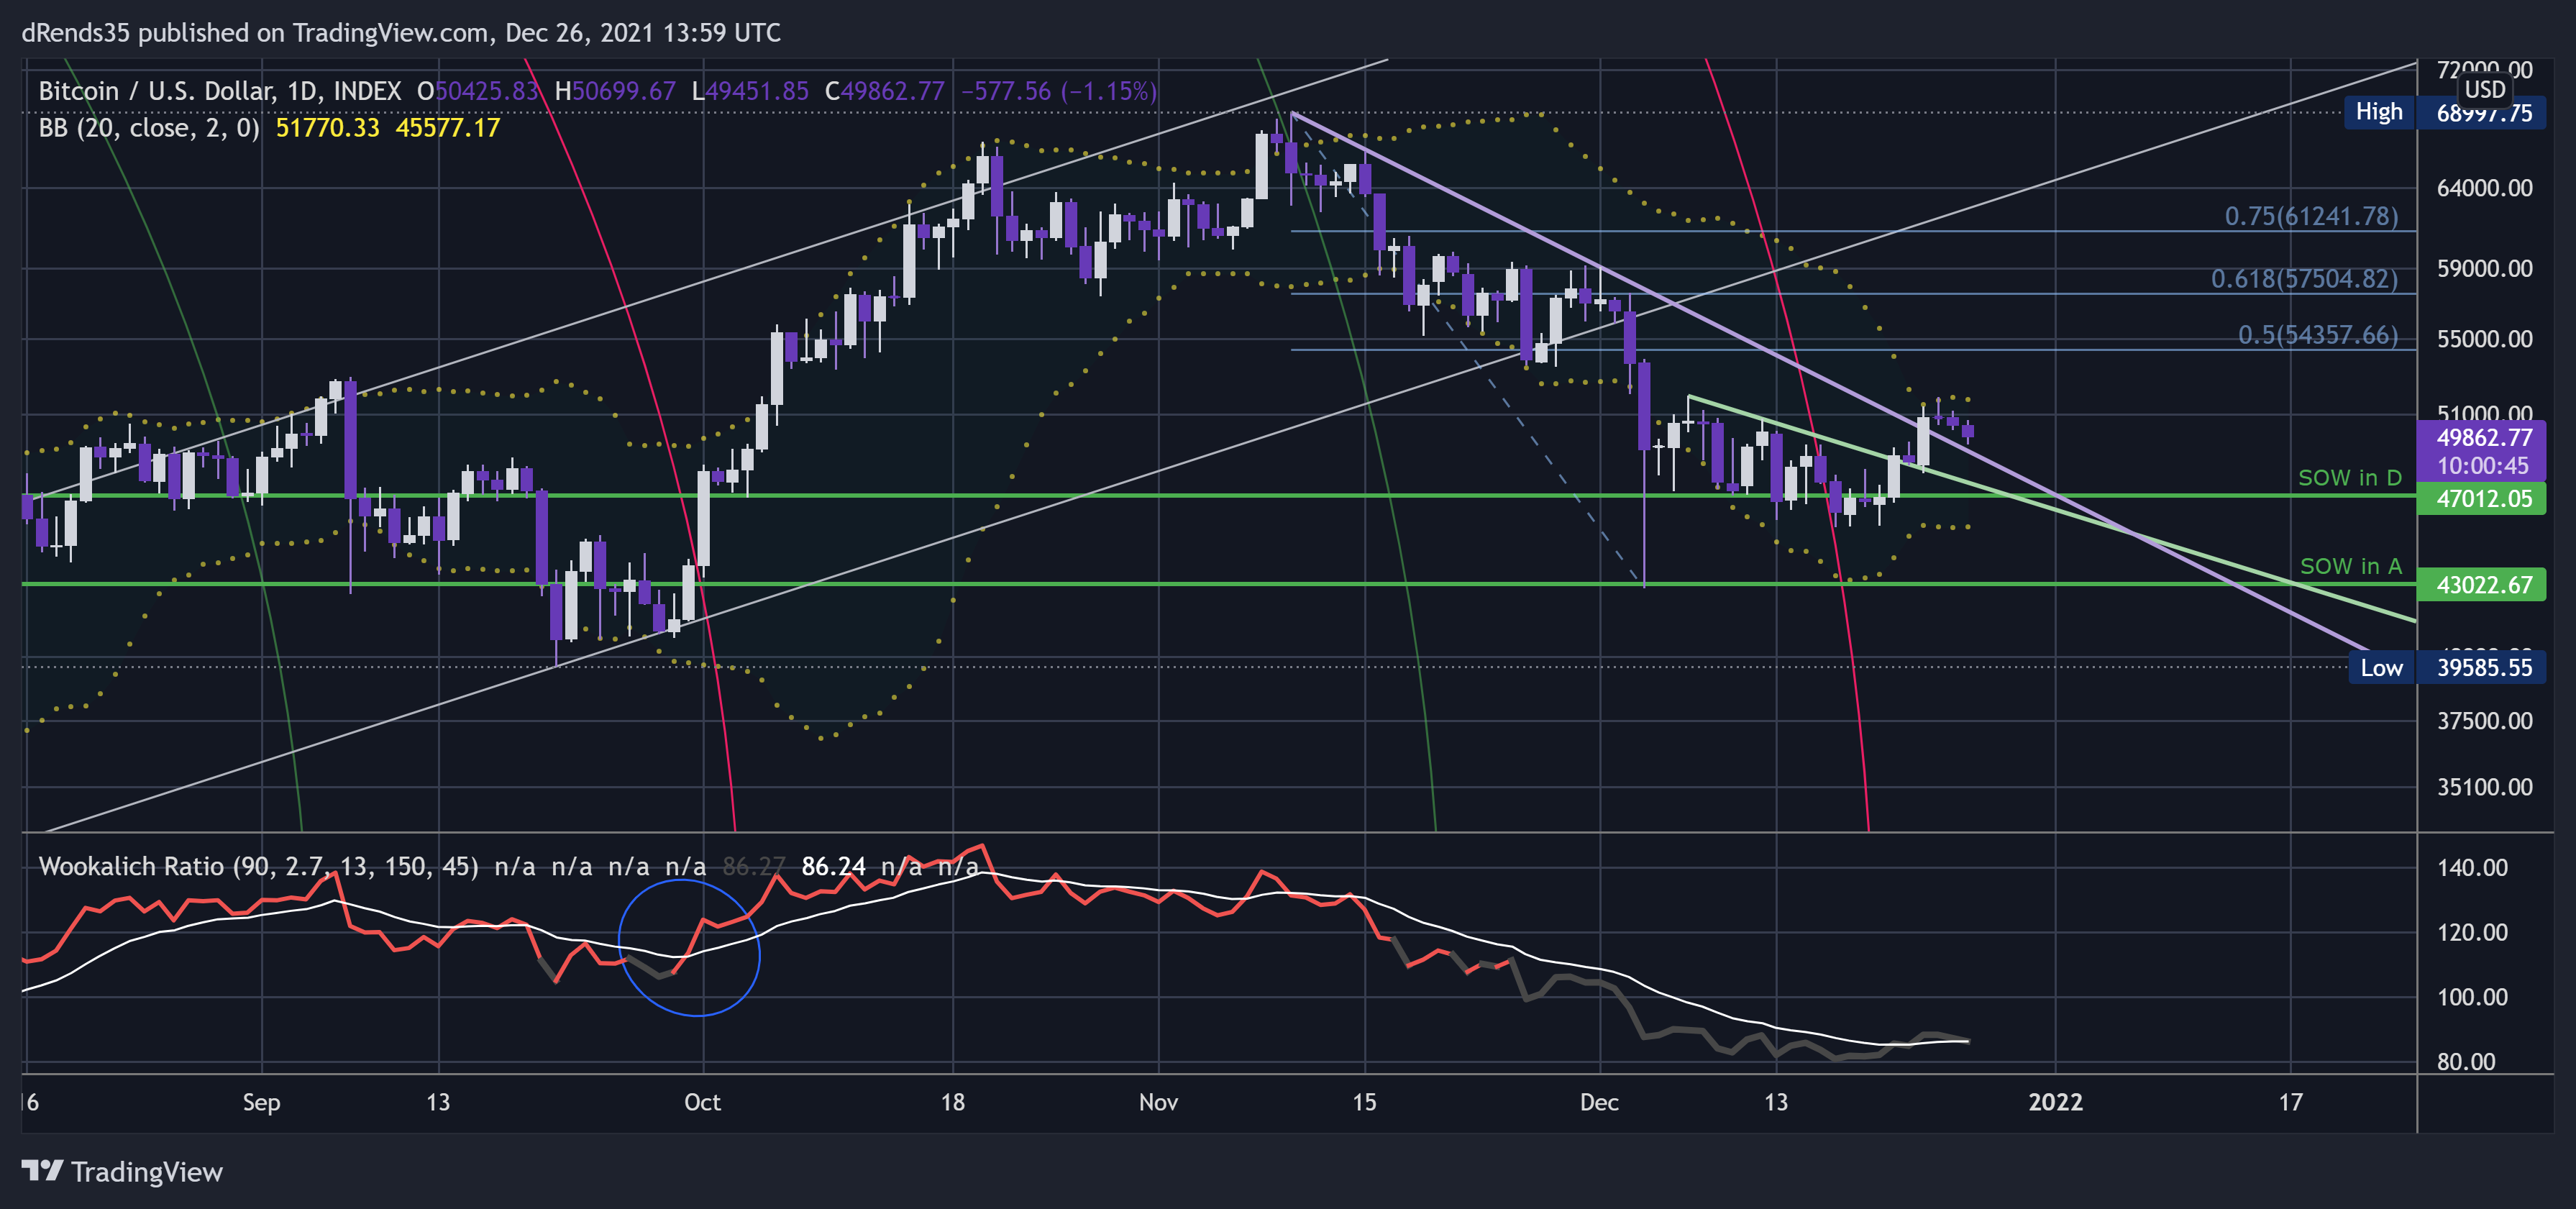
Task: Click the Bollinger upper value 51770.33
Action: click(327, 128)
